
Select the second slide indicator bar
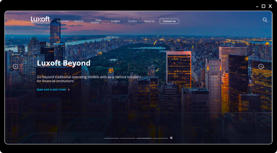pos(128,138)
